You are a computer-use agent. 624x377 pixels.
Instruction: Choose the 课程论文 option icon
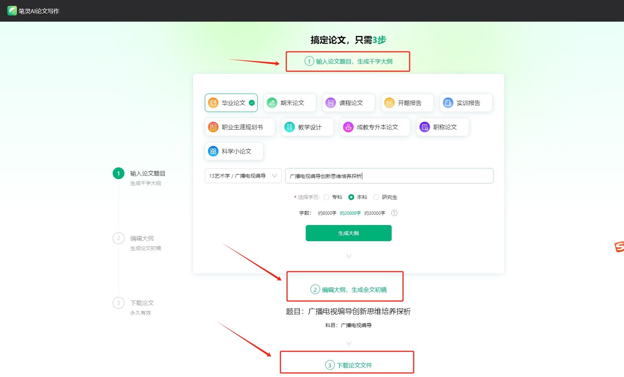(330, 103)
